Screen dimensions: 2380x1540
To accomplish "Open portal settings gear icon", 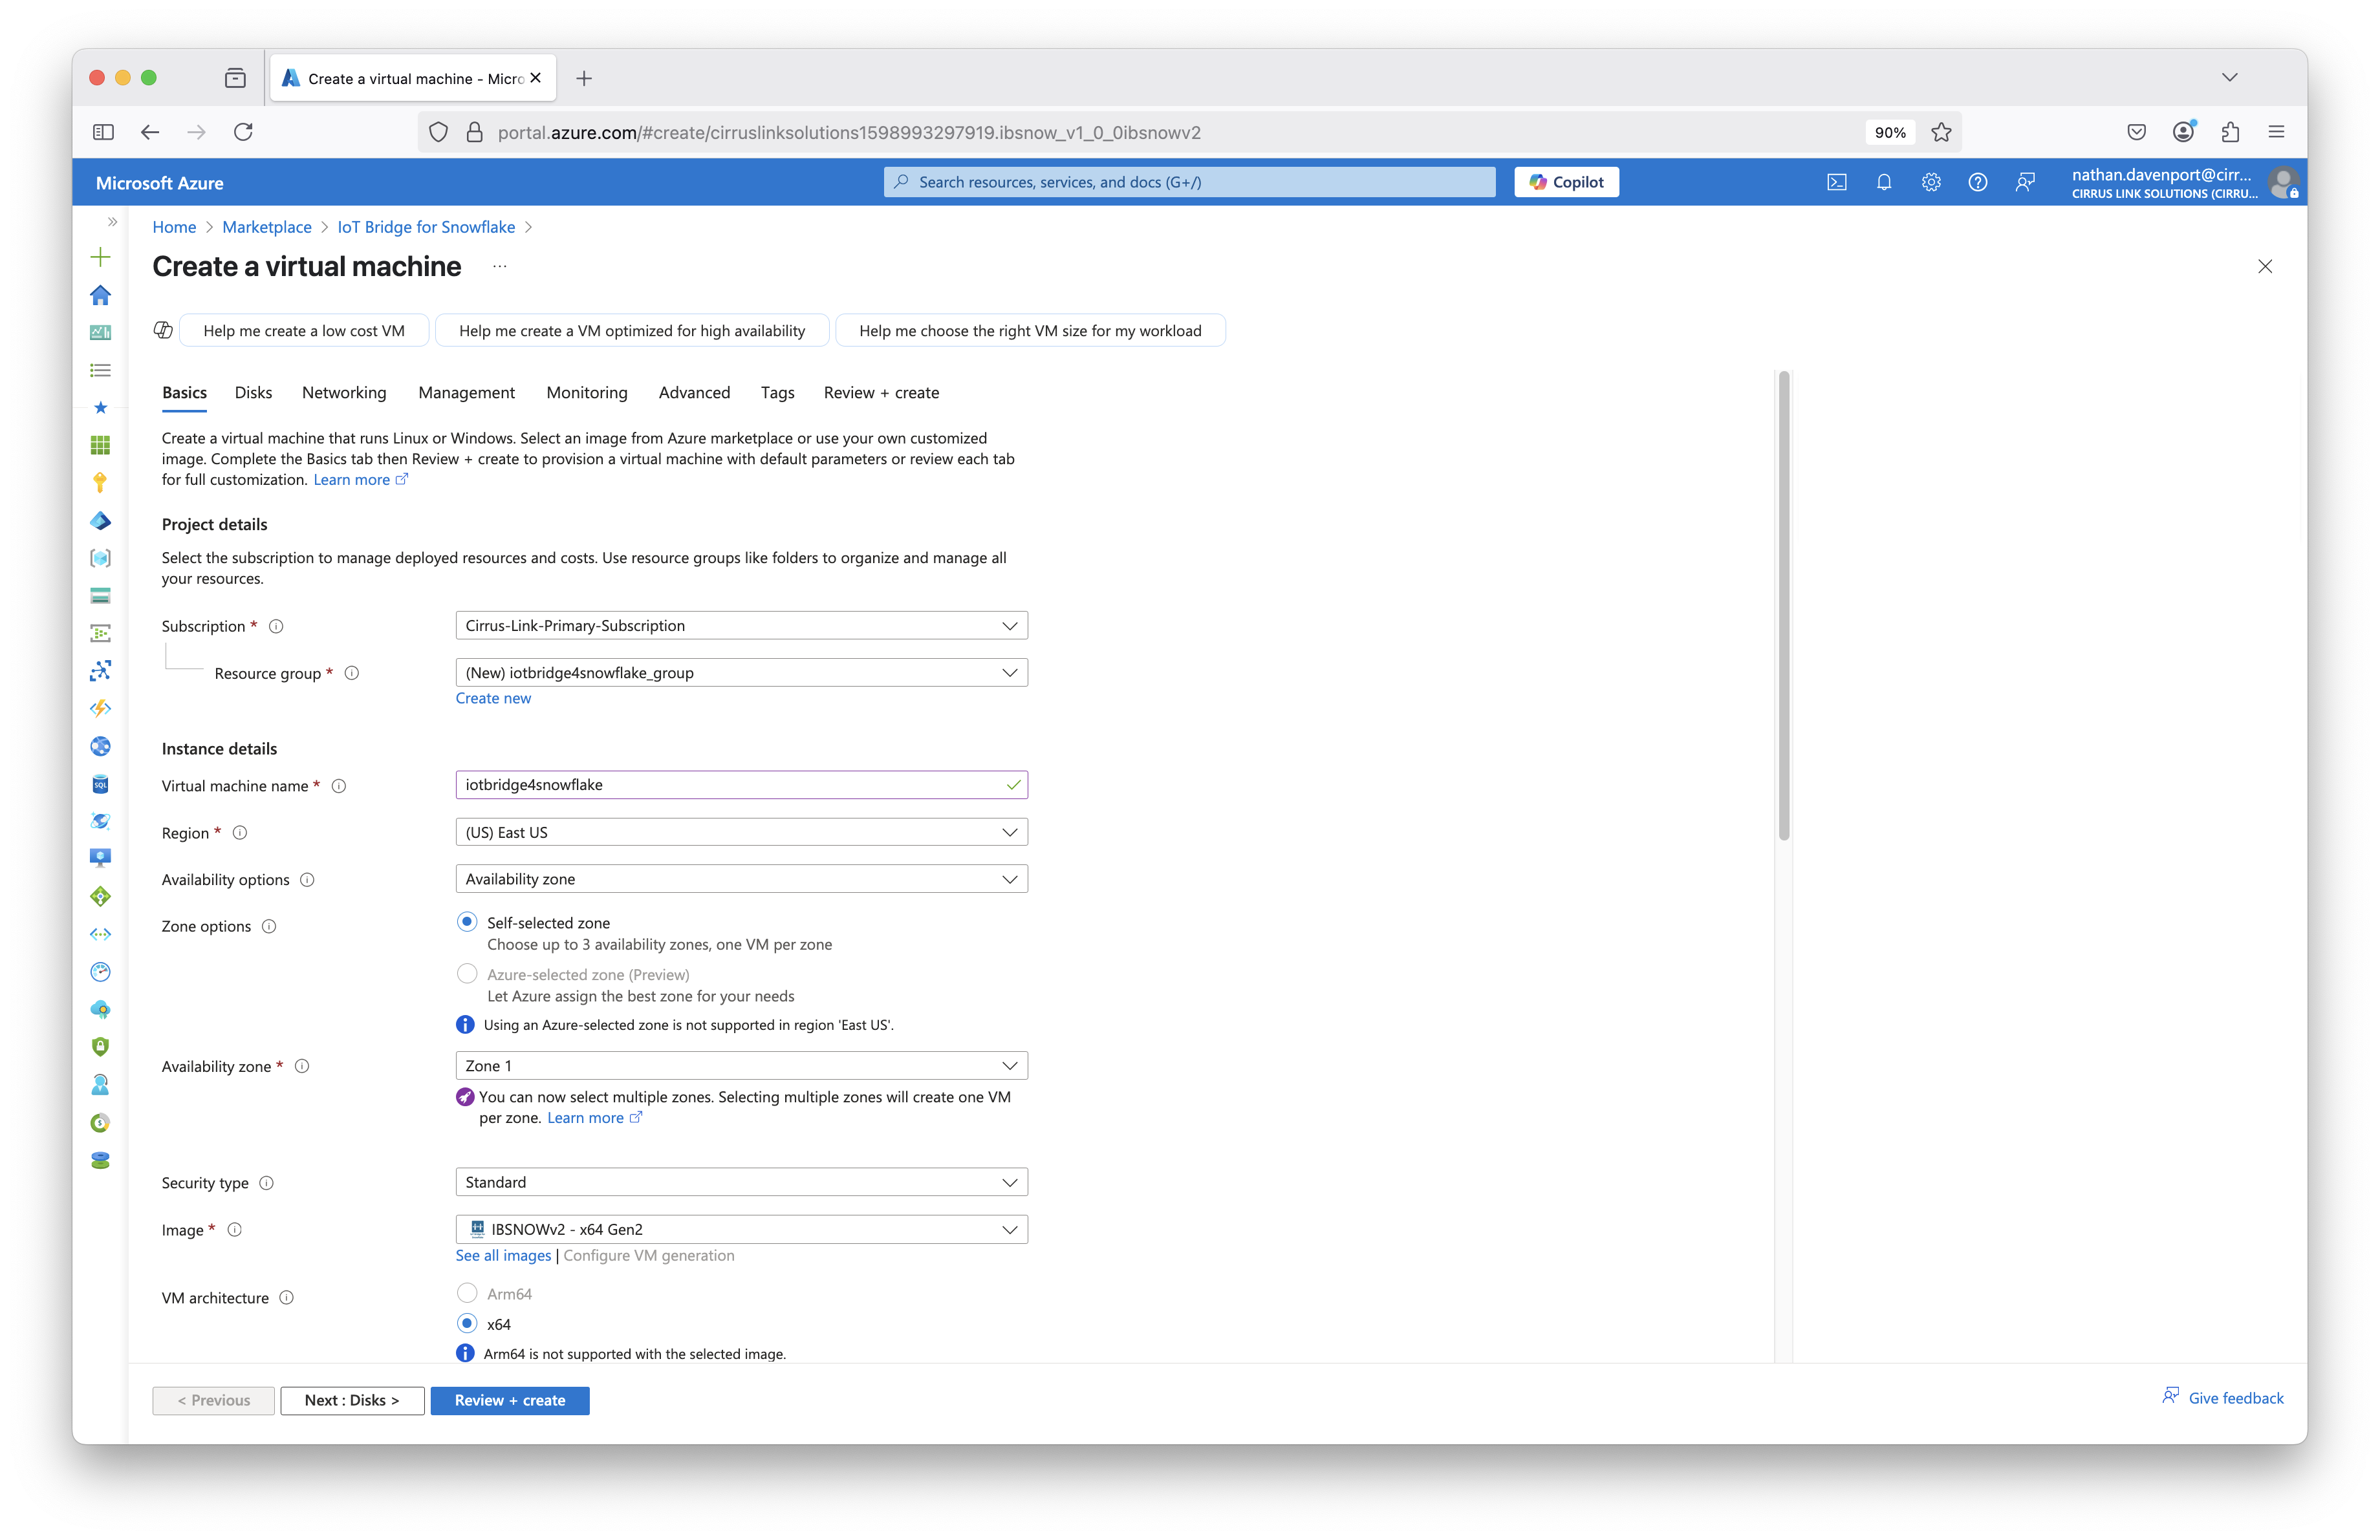I will pos(1930,182).
